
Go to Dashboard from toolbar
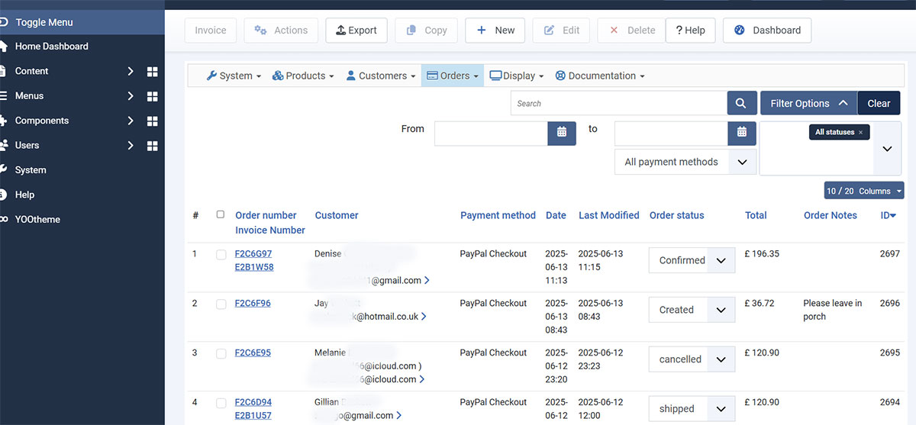(767, 31)
